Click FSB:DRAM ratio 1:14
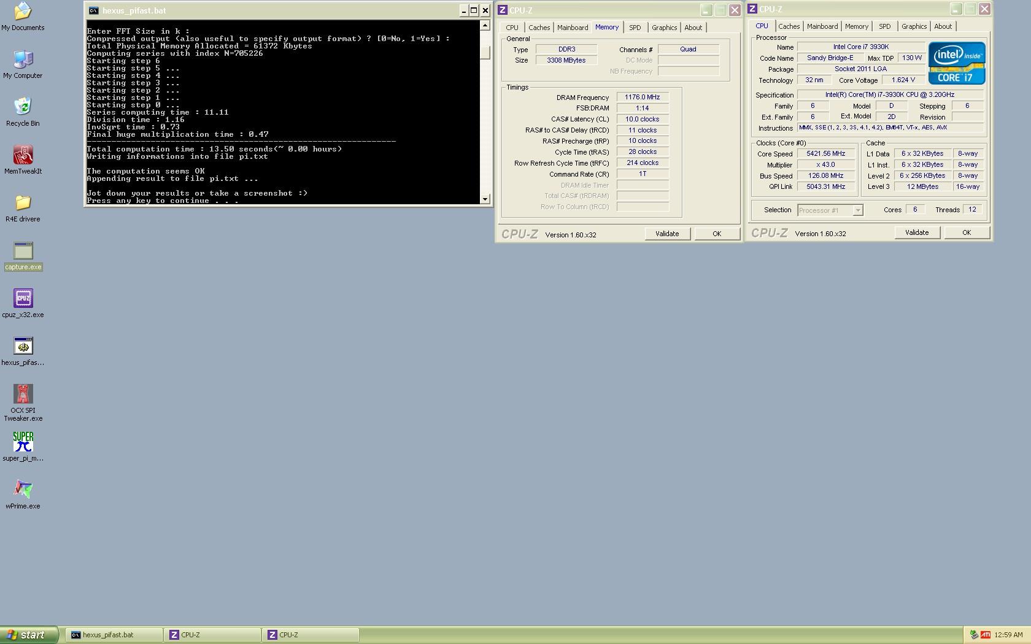The image size is (1031, 644). (643, 108)
